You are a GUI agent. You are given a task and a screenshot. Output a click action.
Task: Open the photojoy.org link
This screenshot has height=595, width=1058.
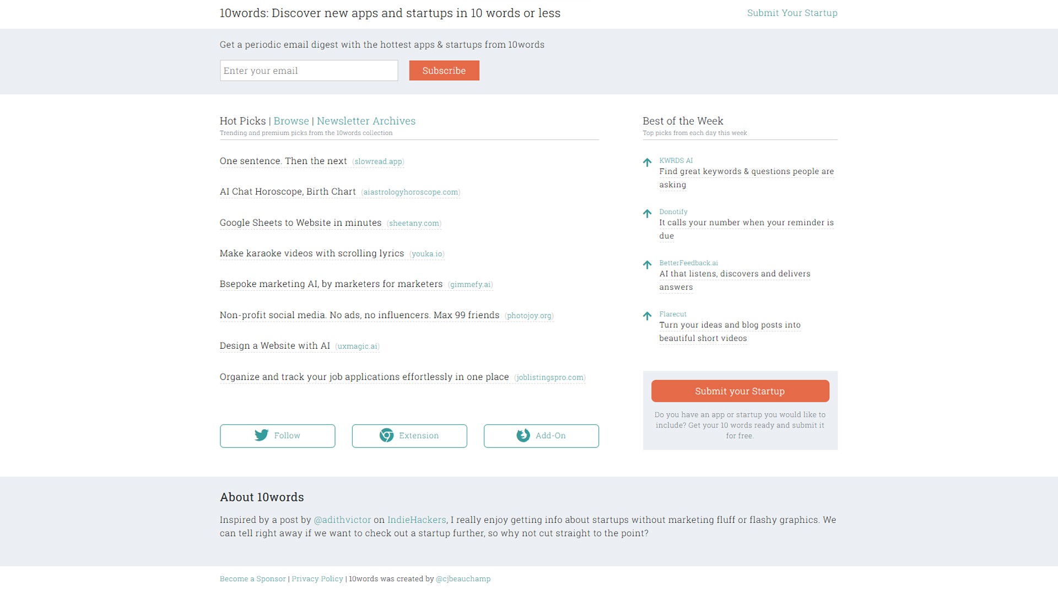(x=529, y=316)
